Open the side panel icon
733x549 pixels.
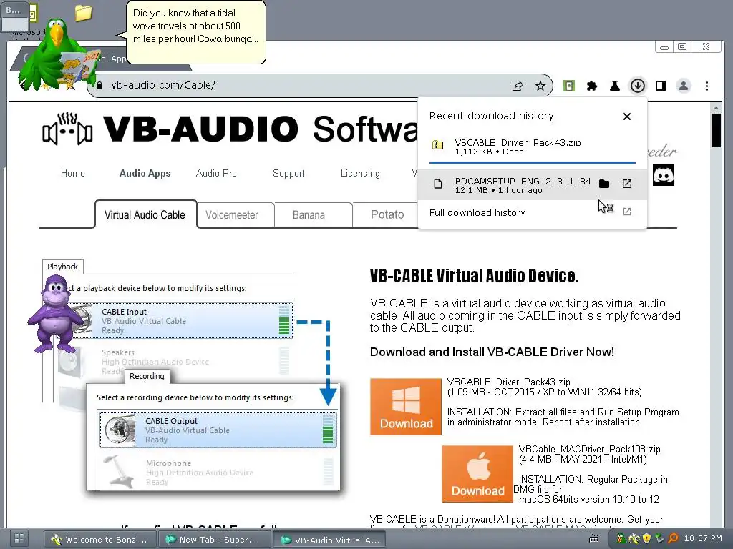(x=661, y=86)
